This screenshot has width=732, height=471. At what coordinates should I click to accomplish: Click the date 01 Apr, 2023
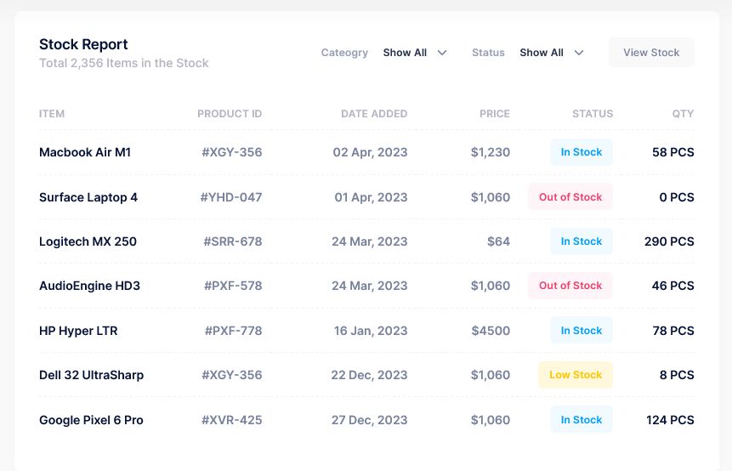[372, 197]
